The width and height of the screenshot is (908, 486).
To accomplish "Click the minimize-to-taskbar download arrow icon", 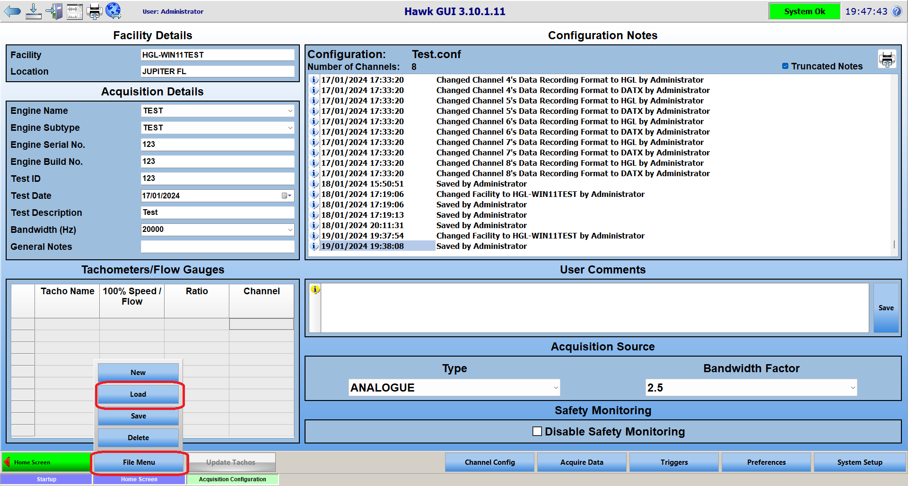I will click(x=33, y=11).
